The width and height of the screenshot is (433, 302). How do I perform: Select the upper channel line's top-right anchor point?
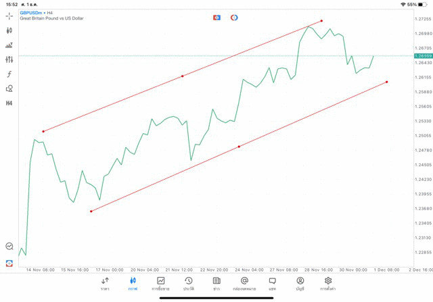pos(321,21)
